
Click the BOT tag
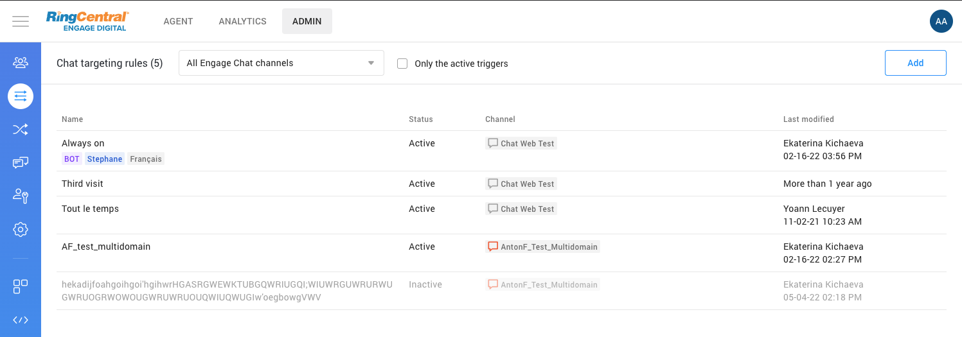pyautogui.click(x=71, y=159)
